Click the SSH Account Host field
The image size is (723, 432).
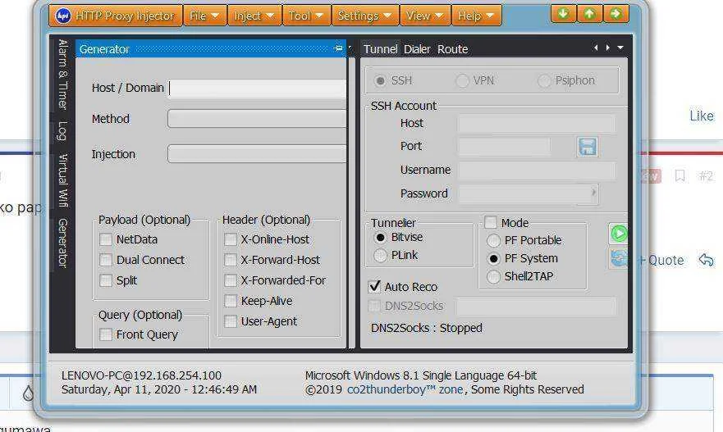tap(537, 124)
